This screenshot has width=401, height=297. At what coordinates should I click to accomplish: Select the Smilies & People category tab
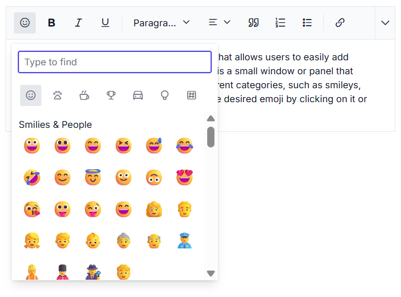[x=31, y=95]
